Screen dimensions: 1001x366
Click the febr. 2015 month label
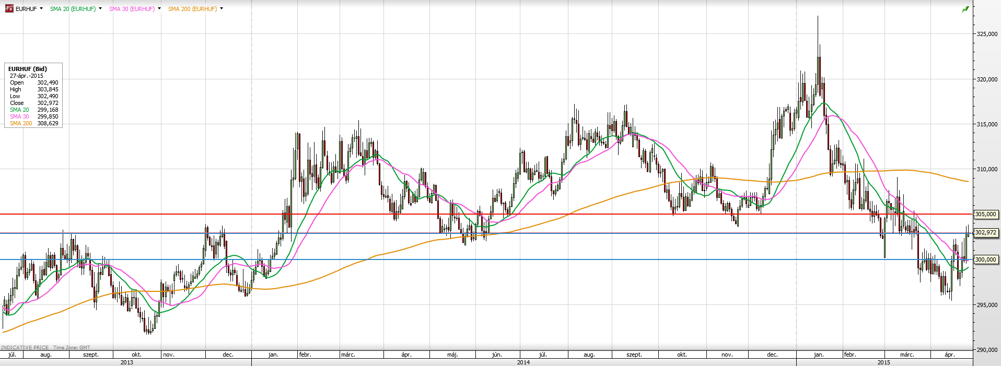click(x=850, y=355)
